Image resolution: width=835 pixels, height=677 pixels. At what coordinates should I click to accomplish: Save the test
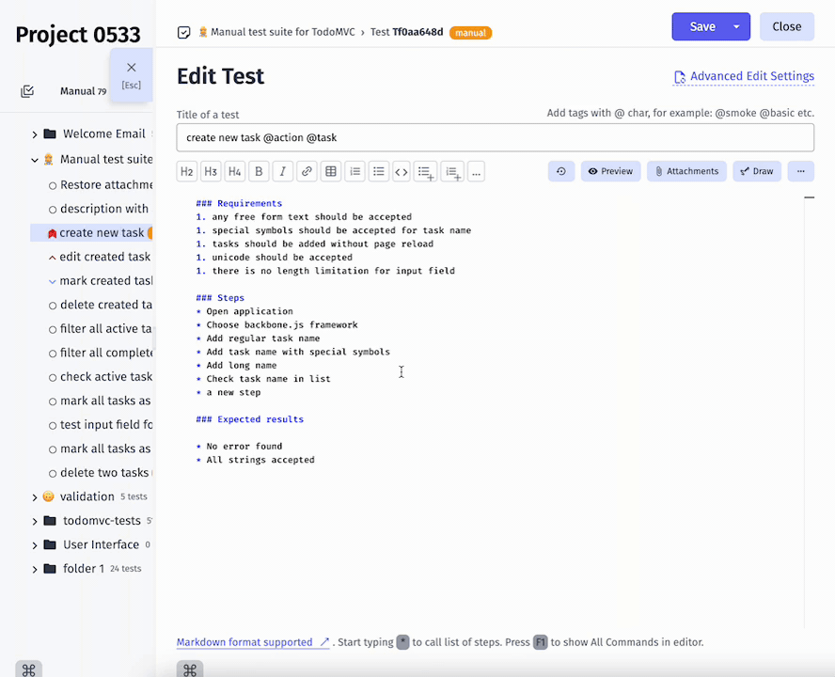[x=702, y=26]
